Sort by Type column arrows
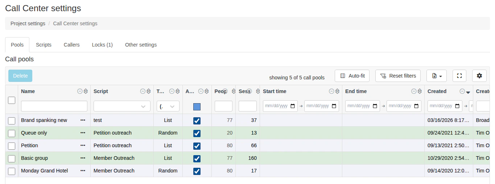Screen dimensions: 495x184 tap(178, 91)
